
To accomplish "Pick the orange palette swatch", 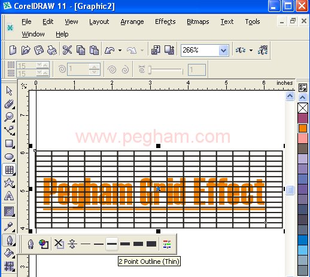I will tap(303, 128).
